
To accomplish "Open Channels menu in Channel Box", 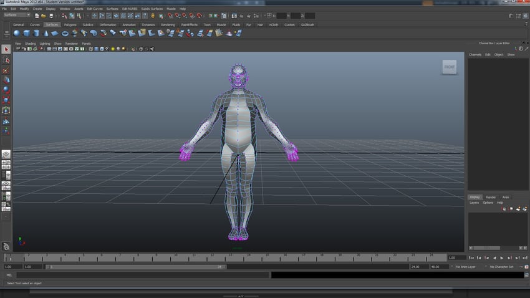I will click(475, 55).
